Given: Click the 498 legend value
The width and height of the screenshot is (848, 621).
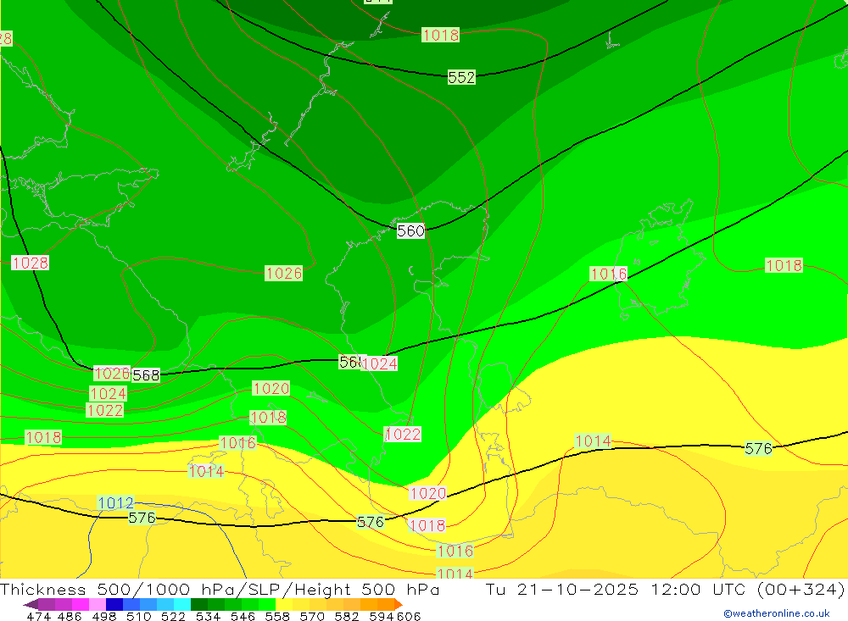Looking at the screenshot, I should [x=104, y=616].
